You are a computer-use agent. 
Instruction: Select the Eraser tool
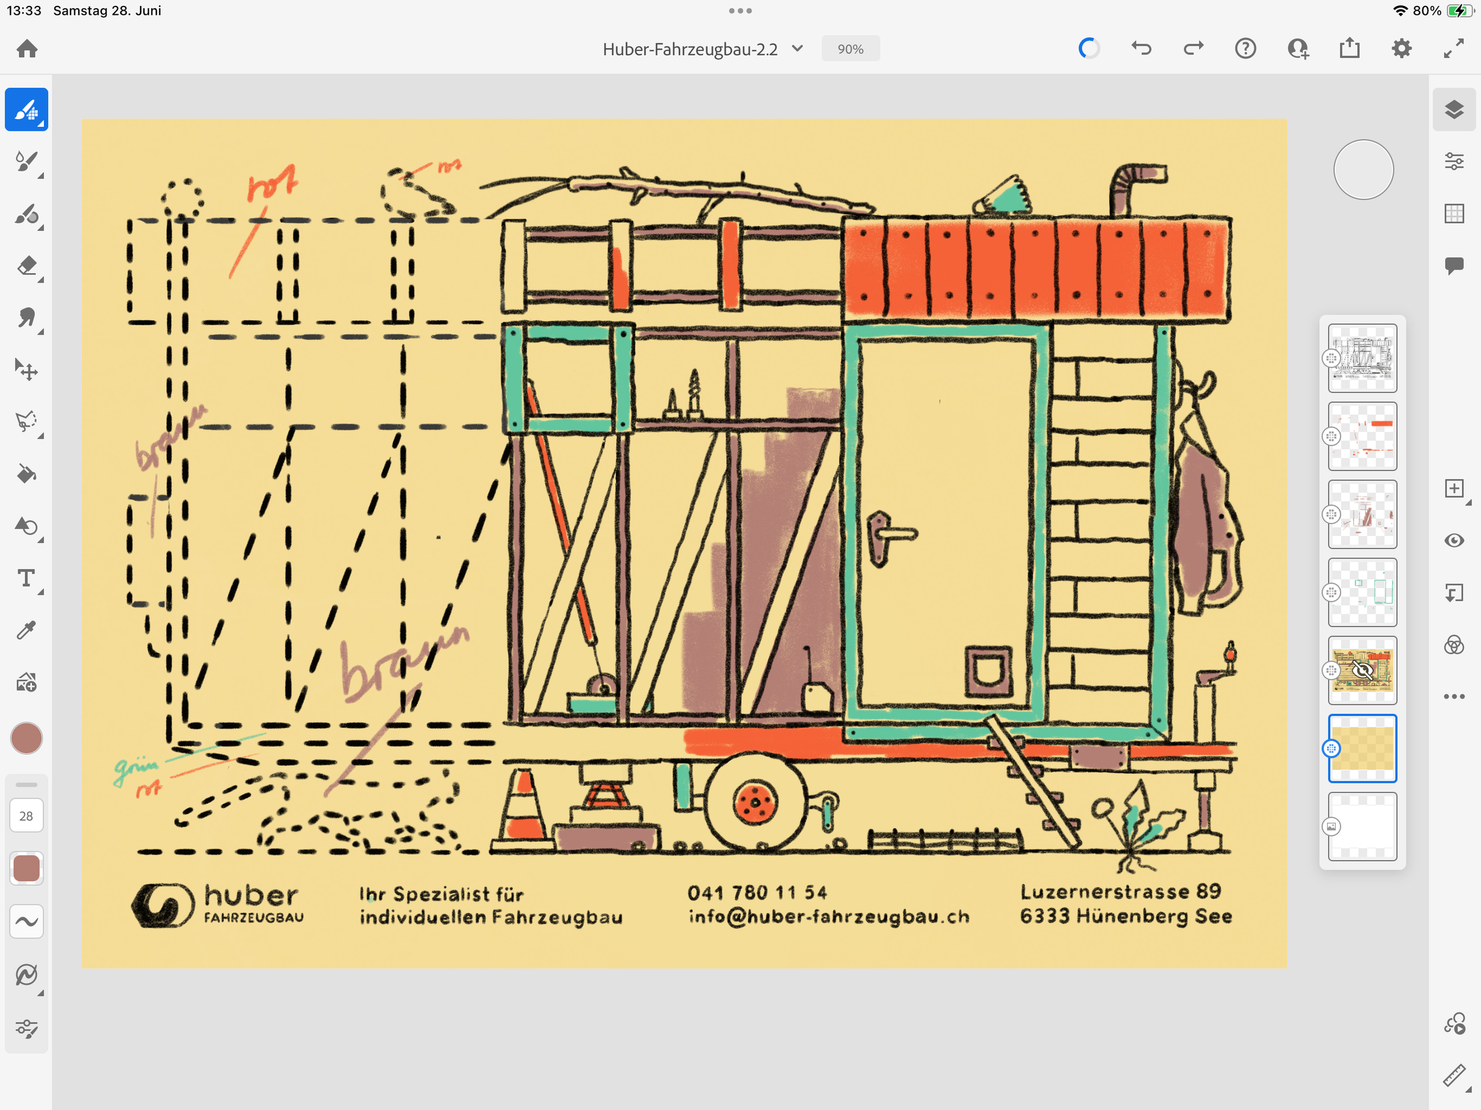tap(26, 266)
